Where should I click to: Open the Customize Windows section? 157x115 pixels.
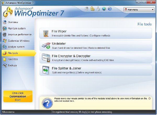[18, 41]
